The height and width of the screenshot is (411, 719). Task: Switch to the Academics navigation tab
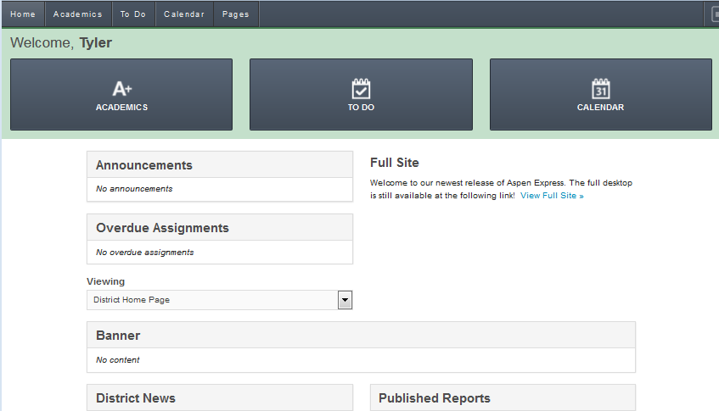tap(77, 14)
